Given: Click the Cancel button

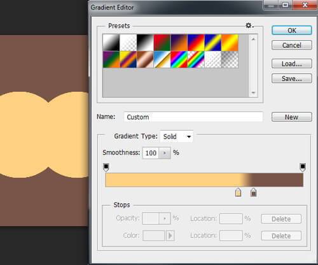Looking at the screenshot, I should [292, 45].
